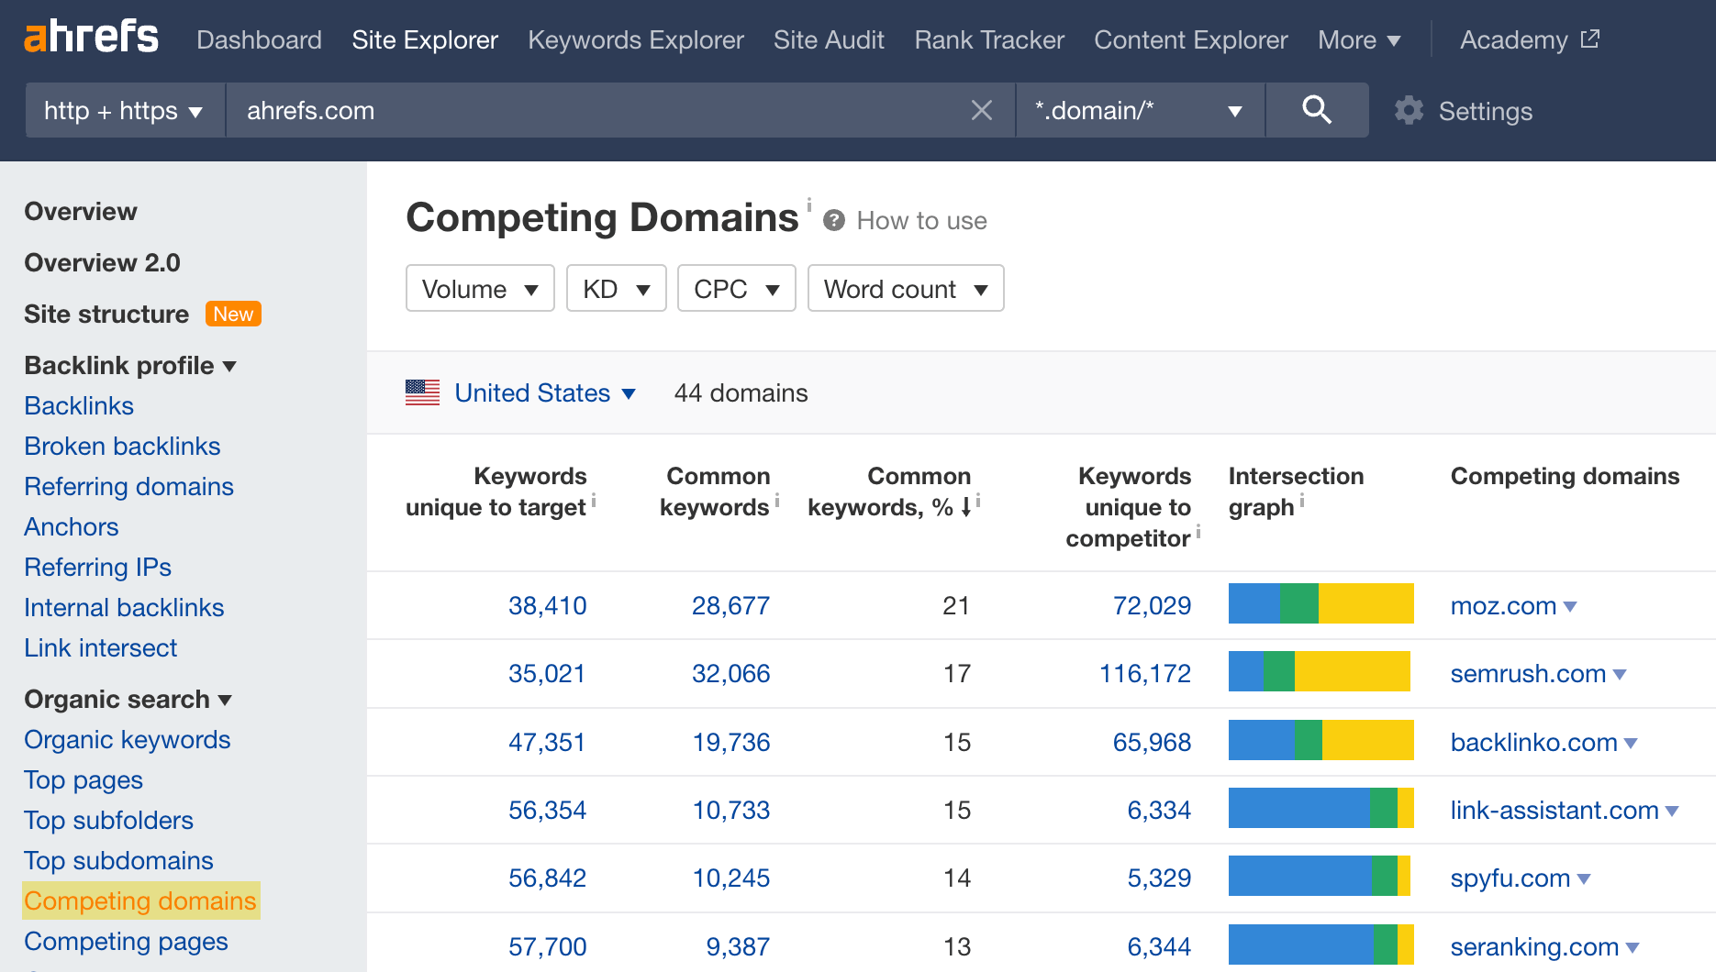Click the search magnifier icon

coord(1316,110)
